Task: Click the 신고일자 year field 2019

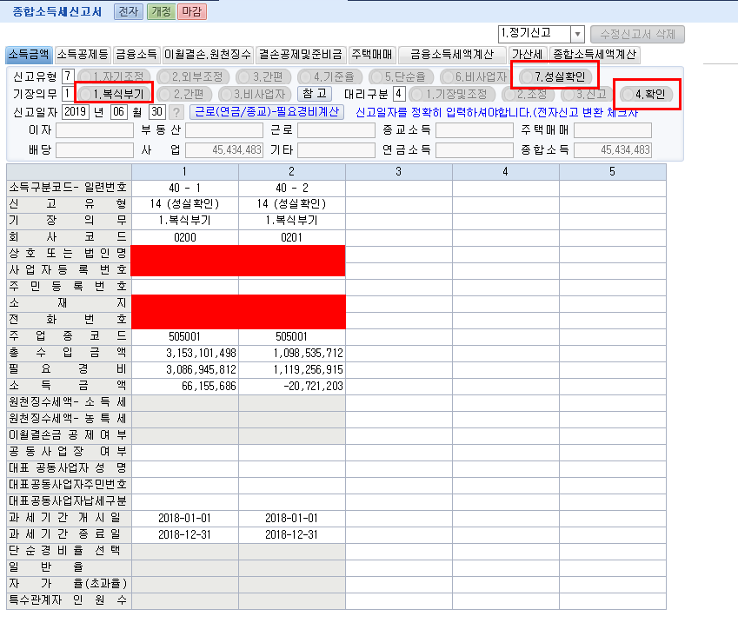Action: (x=76, y=112)
